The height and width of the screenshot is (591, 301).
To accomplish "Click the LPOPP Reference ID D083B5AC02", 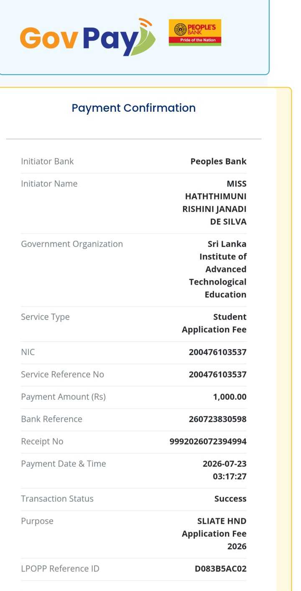I will click(x=221, y=569).
